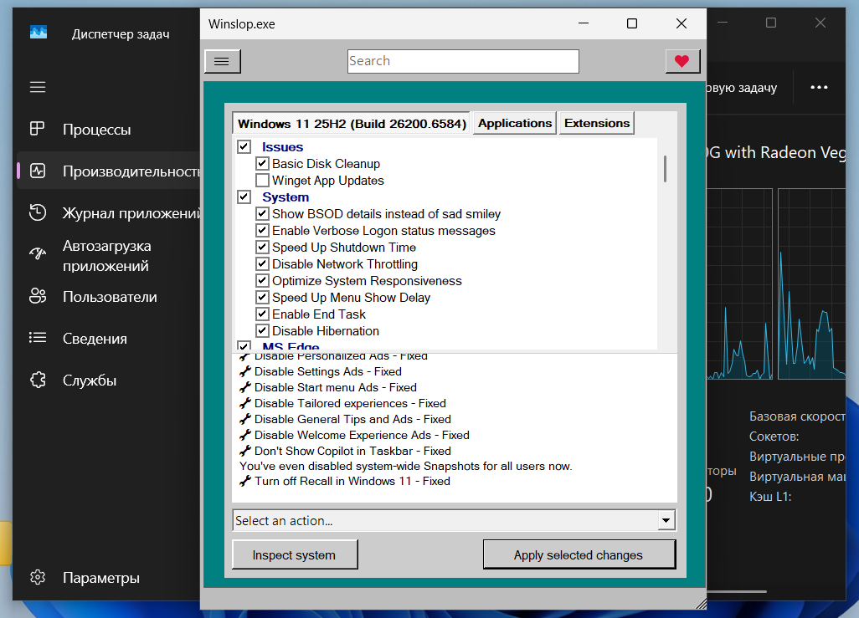
Task: Switch to the Windows 11 25H2 tab
Action: click(352, 124)
